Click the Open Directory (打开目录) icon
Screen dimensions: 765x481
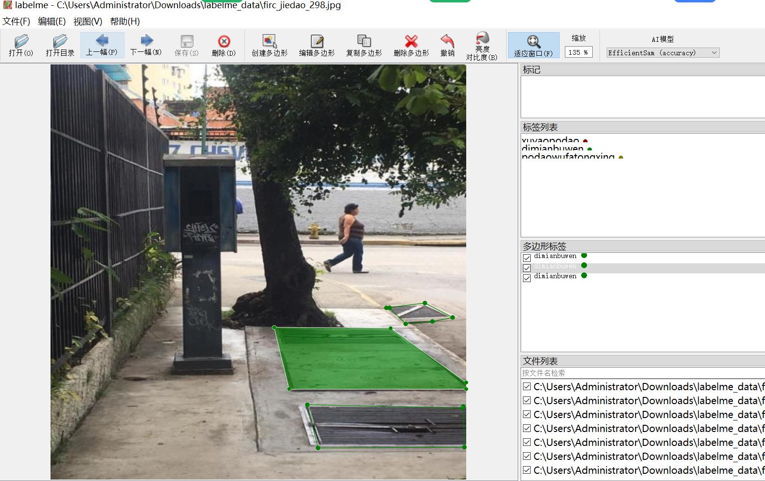point(60,45)
